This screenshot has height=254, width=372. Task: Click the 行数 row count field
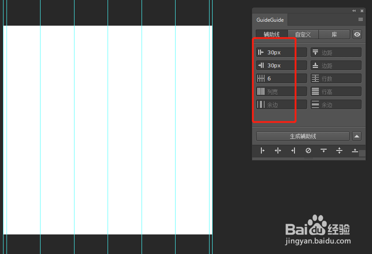click(336, 78)
